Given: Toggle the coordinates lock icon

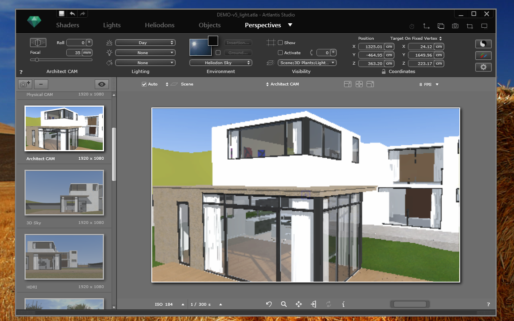Looking at the screenshot, I should pyautogui.click(x=384, y=71).
